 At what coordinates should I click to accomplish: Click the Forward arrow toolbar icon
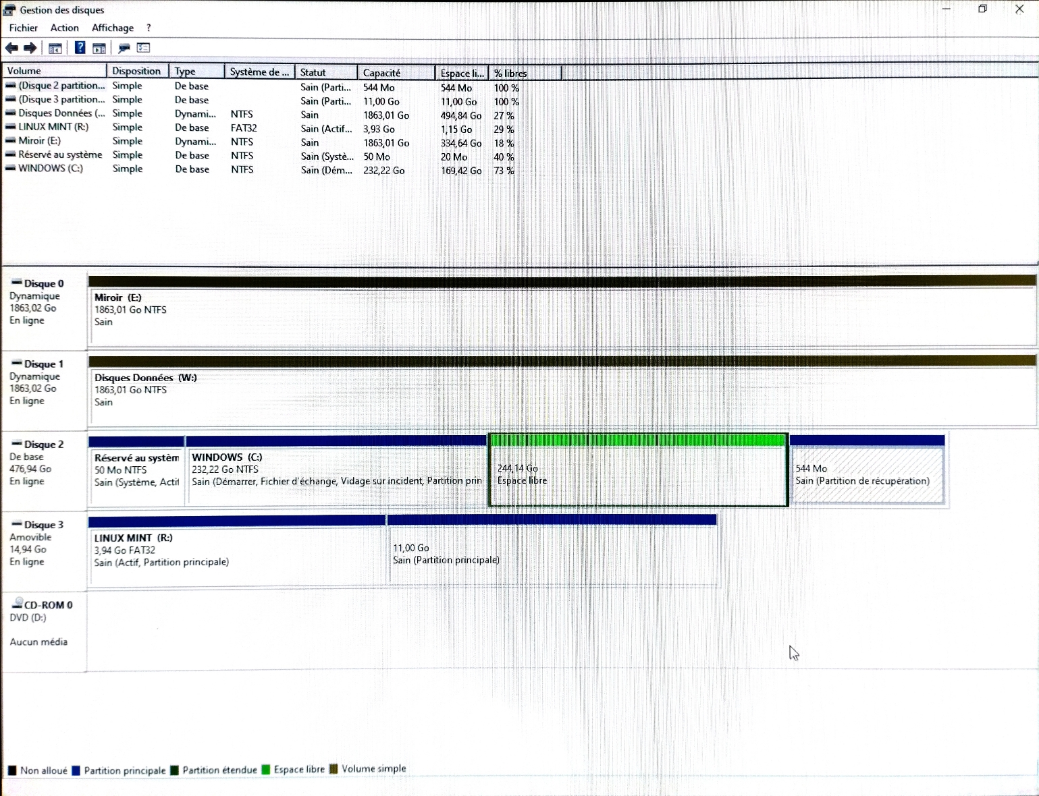pos(30,48)
